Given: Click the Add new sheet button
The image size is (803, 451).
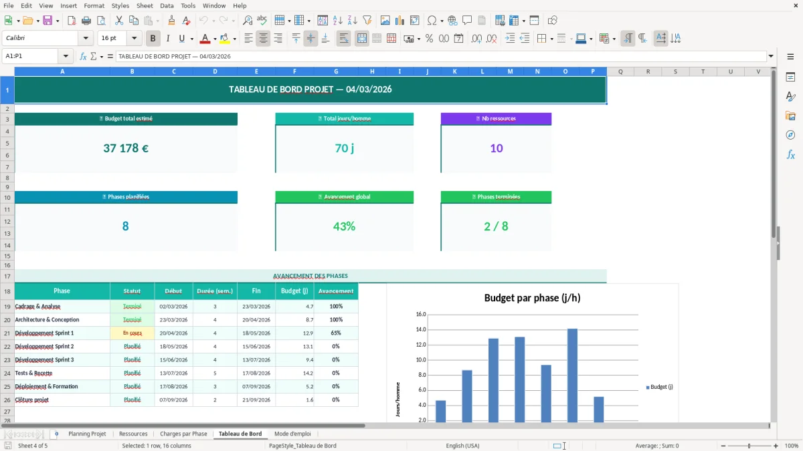Looking at the screenshot, I should click(x=56, y=434).
